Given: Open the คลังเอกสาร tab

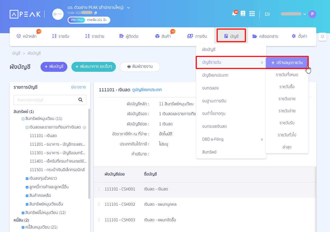Looking at the screenshot, I should coord(265,36).
